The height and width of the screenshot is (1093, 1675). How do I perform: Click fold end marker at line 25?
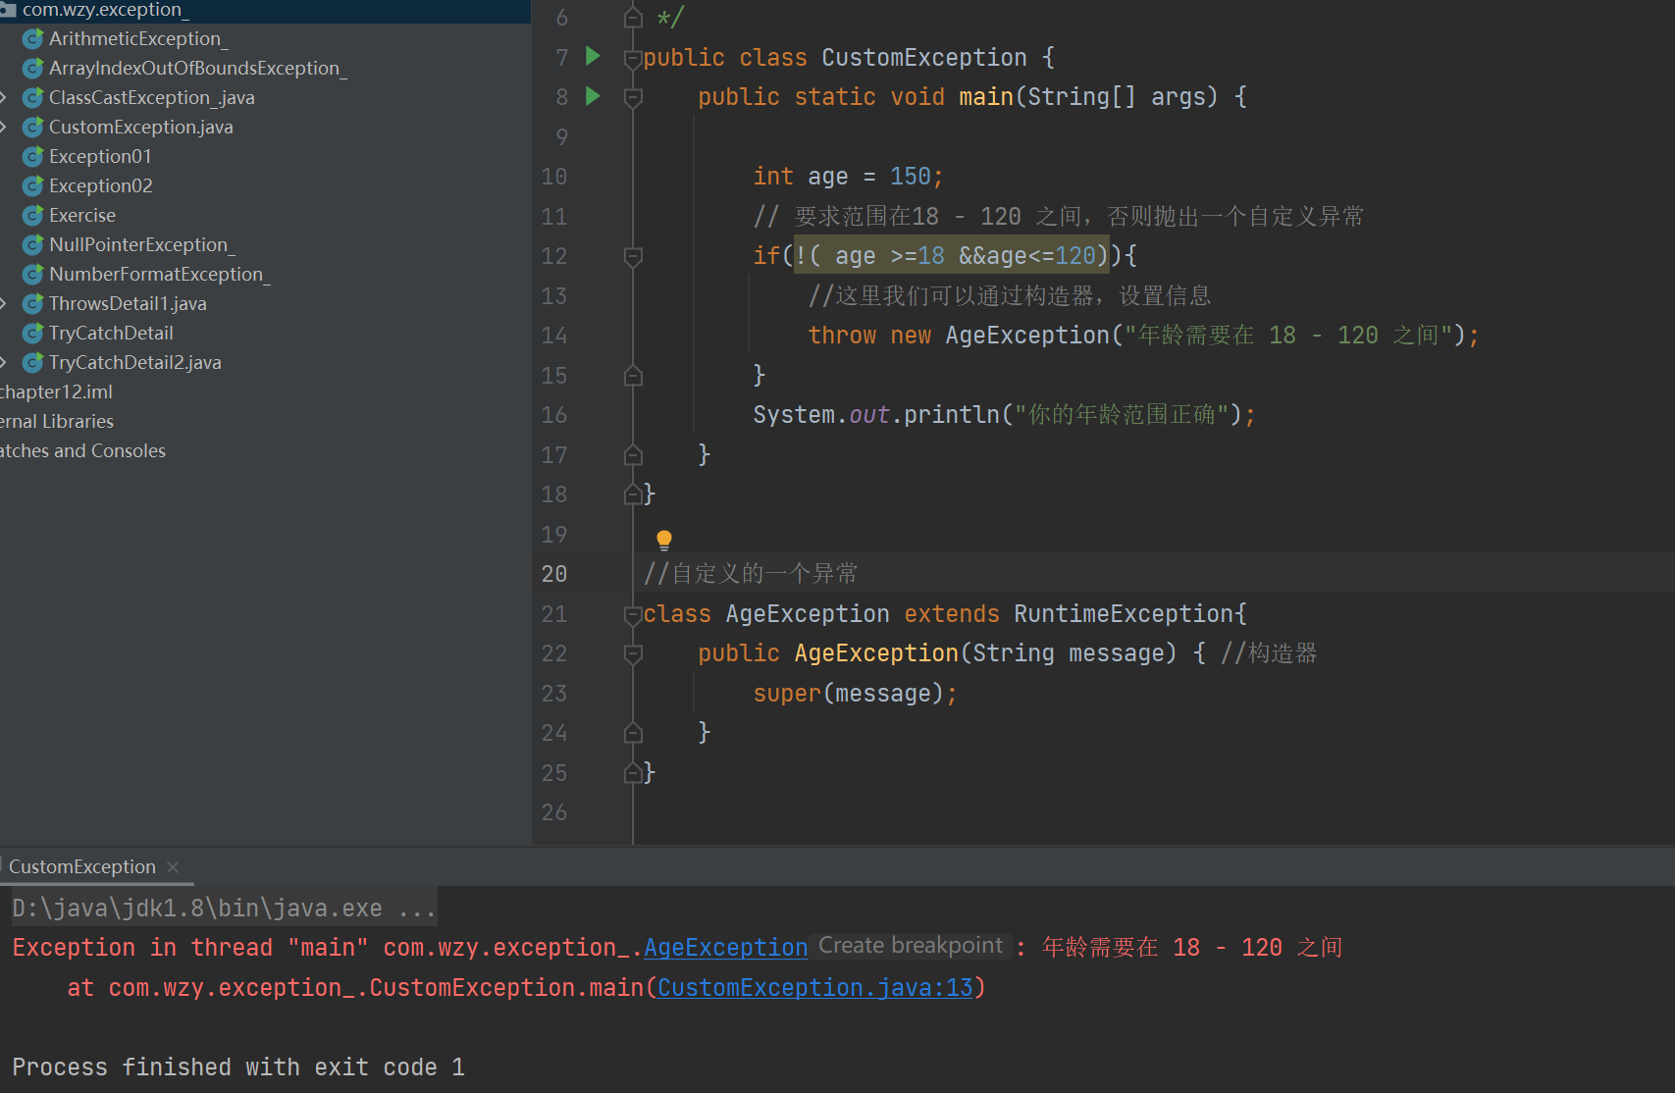633,773
